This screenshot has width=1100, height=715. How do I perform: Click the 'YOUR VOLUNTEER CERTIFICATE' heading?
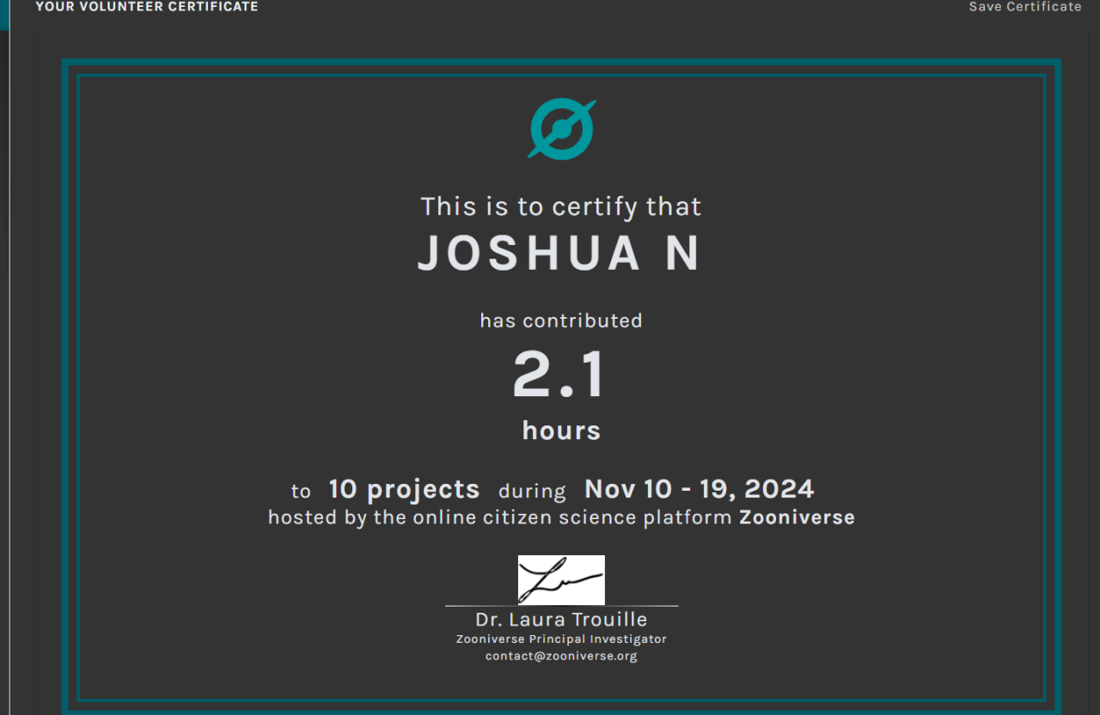click(147, 7)
